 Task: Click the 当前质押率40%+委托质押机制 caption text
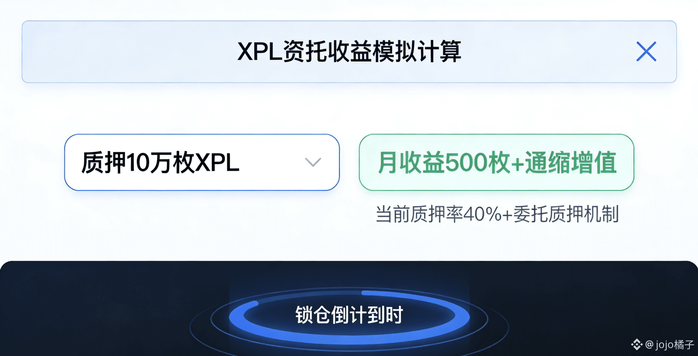pos(497,214)
